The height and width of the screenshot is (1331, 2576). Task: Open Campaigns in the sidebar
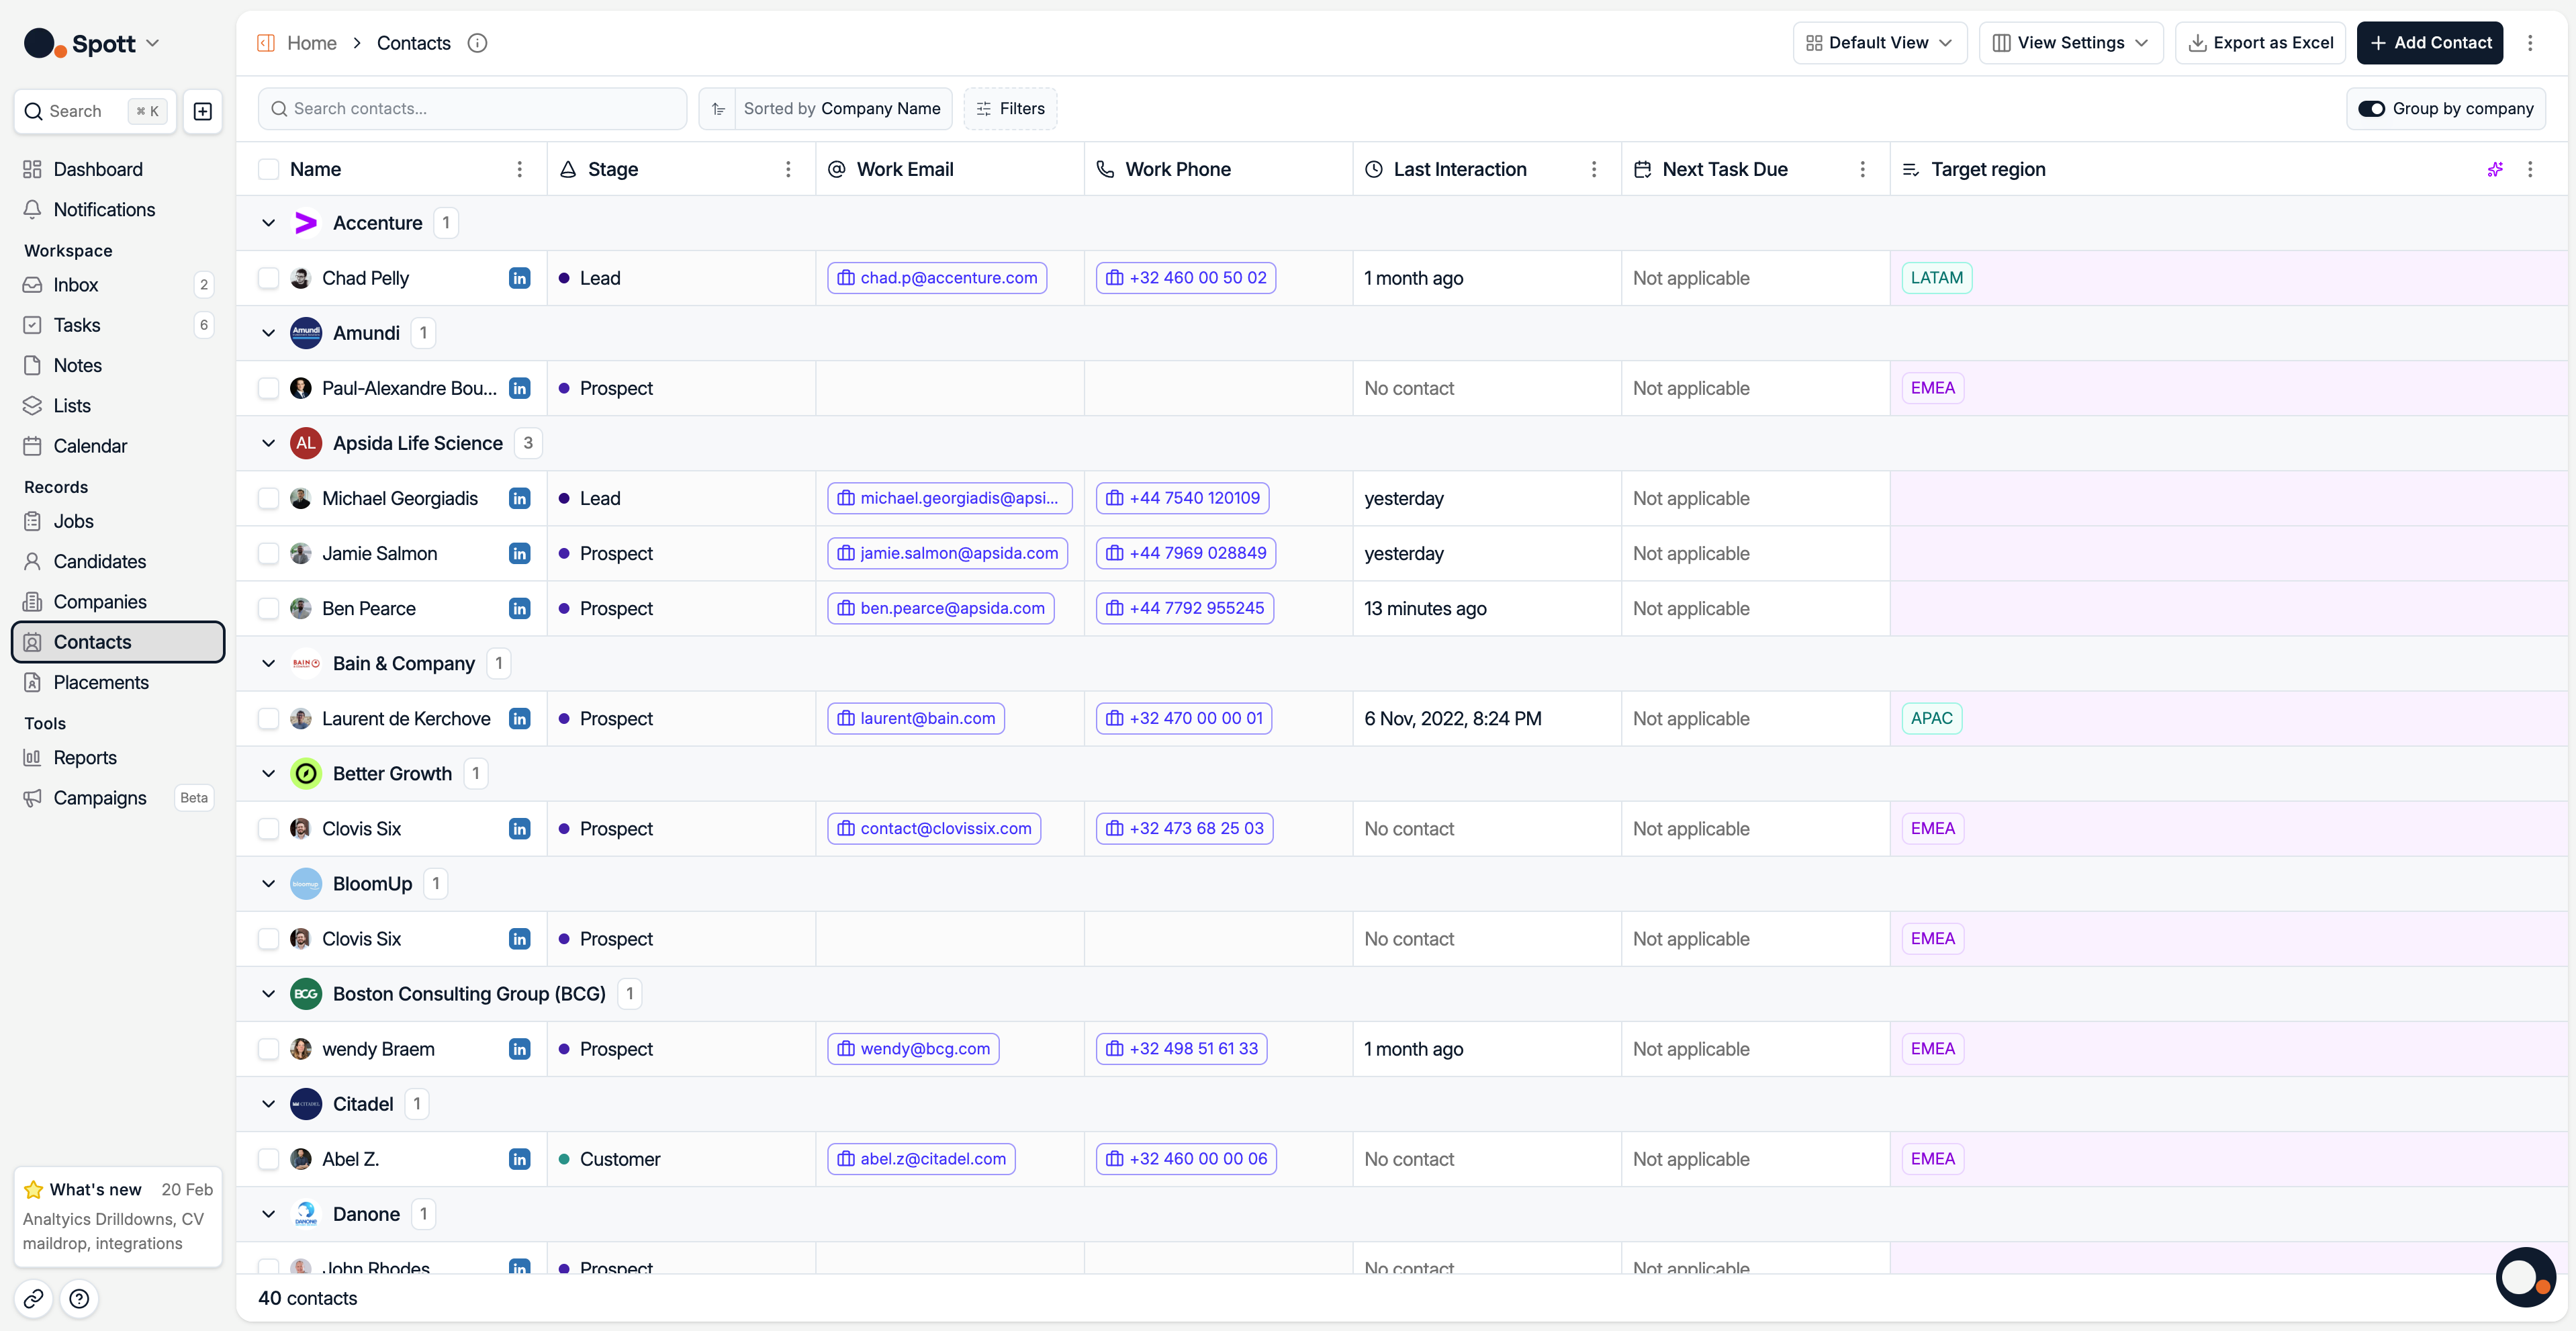tap(118, 797)
